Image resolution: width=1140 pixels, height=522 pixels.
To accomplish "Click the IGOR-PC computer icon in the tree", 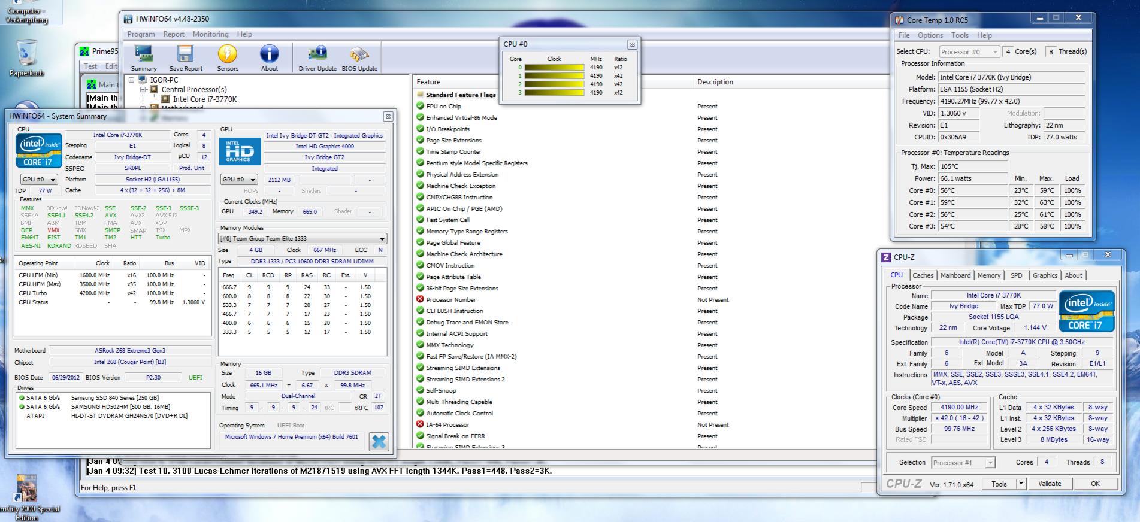I will tap(143, 80).
